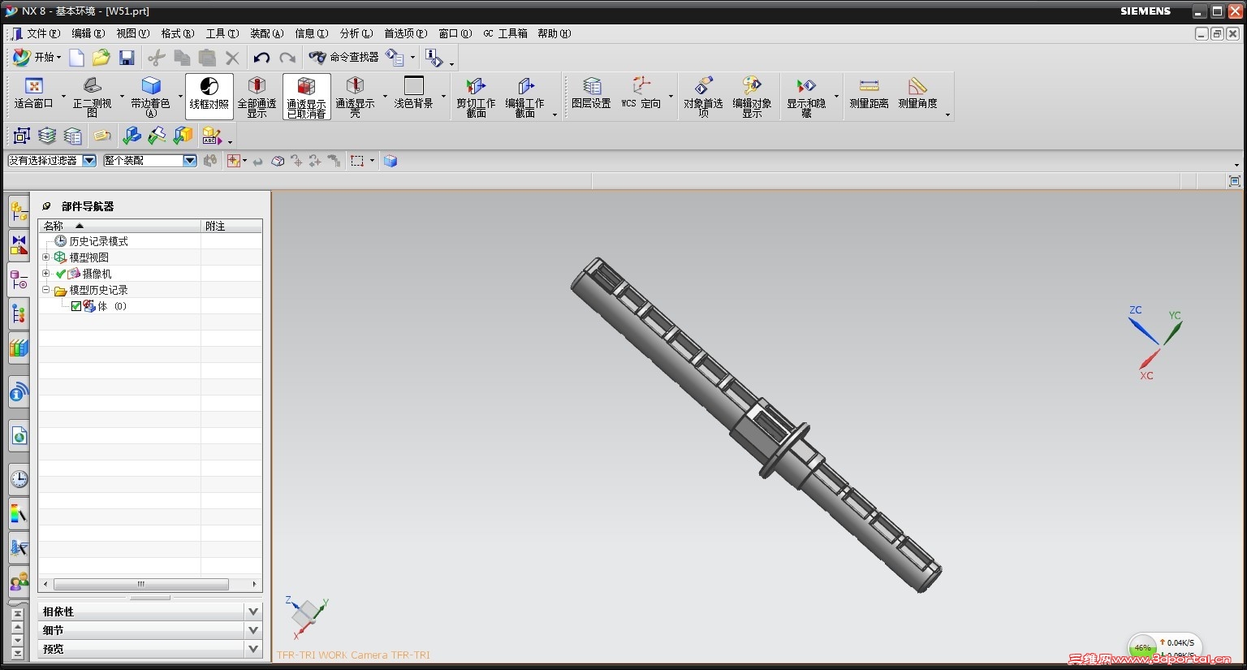Select the 正二测视图 view tool
The width and height of the screenshot is (1247, 670).
(92, 96)
